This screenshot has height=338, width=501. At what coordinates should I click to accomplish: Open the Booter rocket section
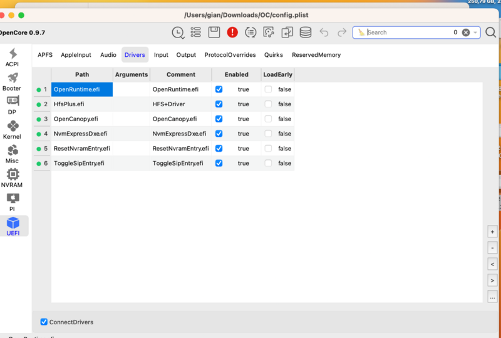click(x=12, y=82)
